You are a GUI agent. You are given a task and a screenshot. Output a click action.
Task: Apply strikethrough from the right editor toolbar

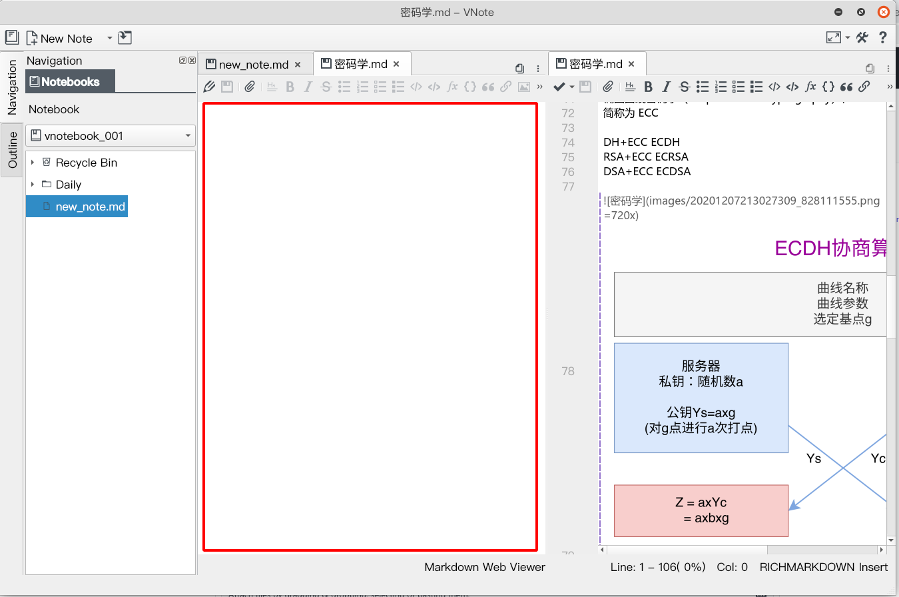[x=684, y=87]
